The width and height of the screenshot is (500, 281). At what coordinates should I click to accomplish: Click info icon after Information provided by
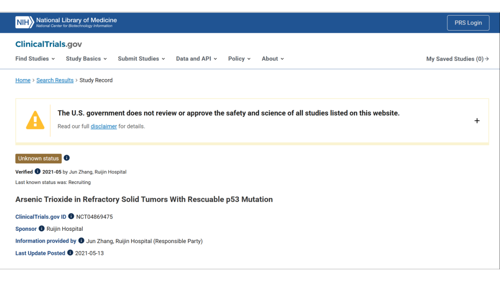(x=82, y=241)
